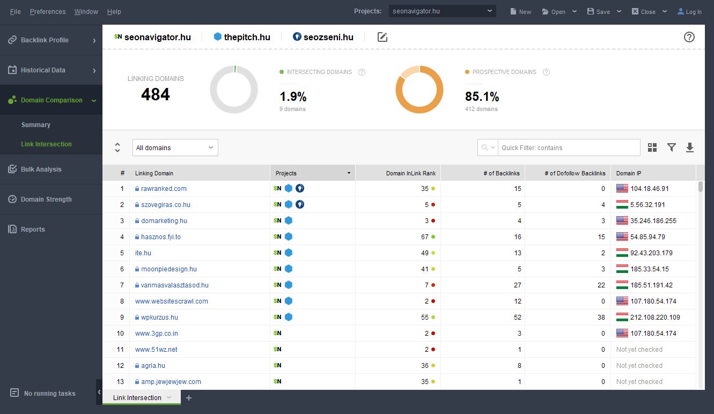Click the edit projects pencil icon

(382, 37)
